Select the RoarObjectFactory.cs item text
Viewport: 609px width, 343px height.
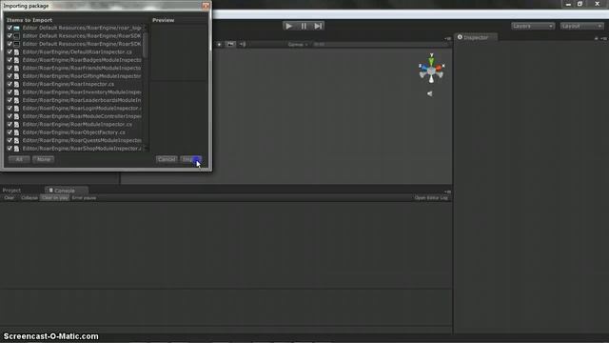pyautogui.click(x=74, y=132)
